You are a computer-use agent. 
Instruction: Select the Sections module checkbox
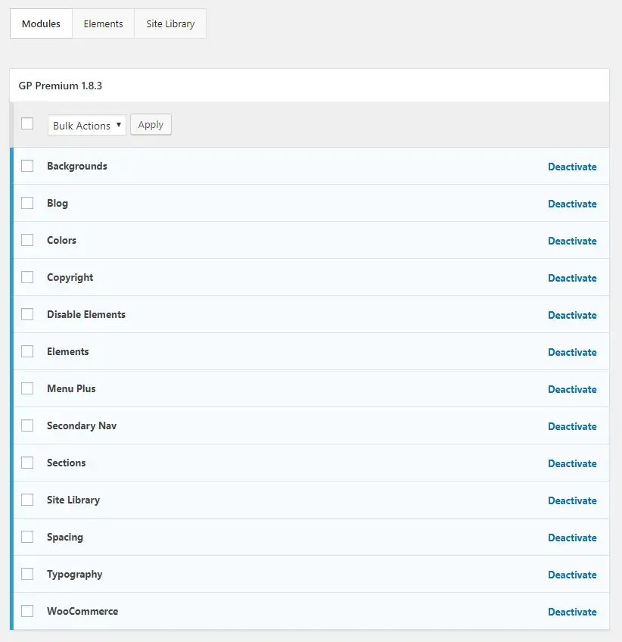[x=27, y=463]
